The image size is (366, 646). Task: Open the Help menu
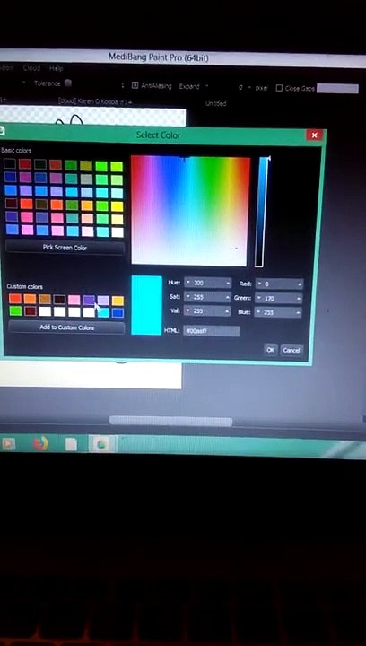click(56, 68)
